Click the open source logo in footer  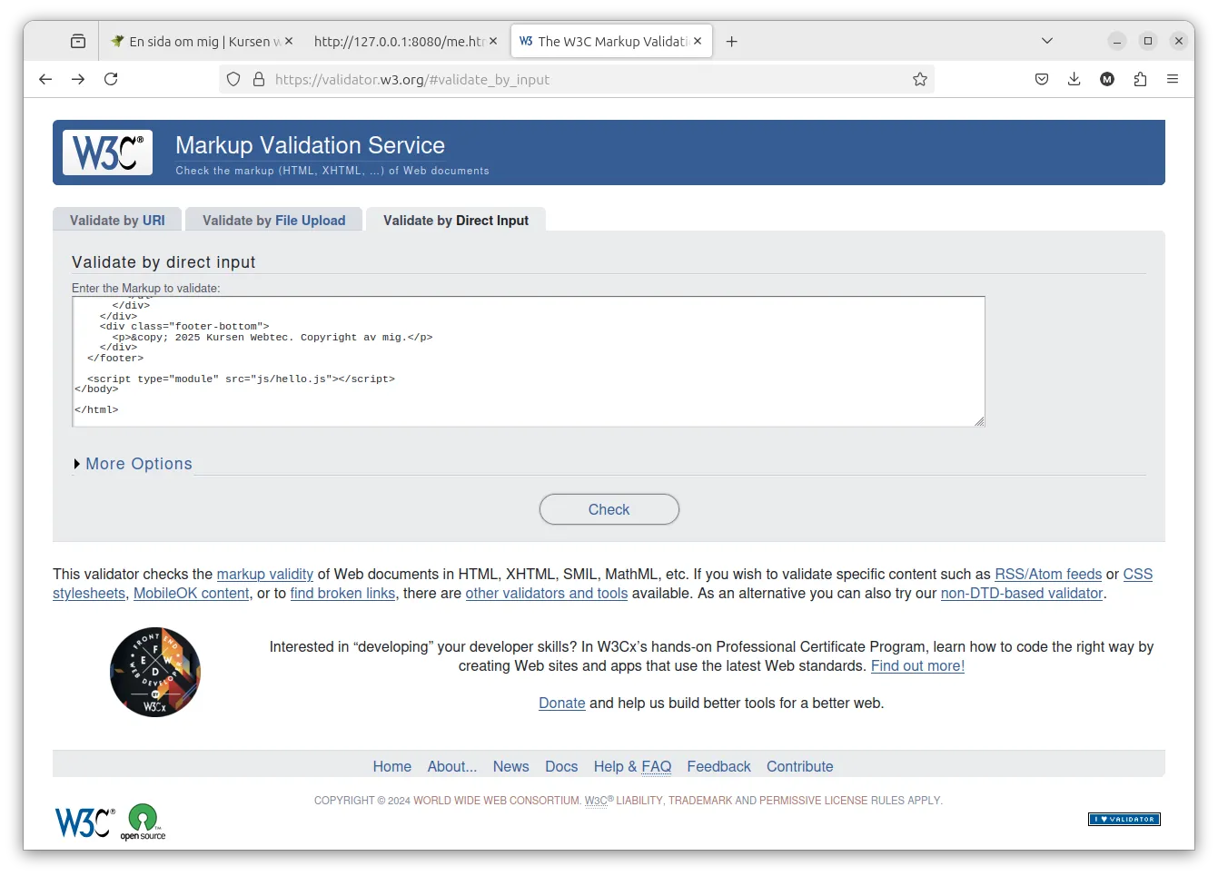pyautogui.click(x=143, y=822)
